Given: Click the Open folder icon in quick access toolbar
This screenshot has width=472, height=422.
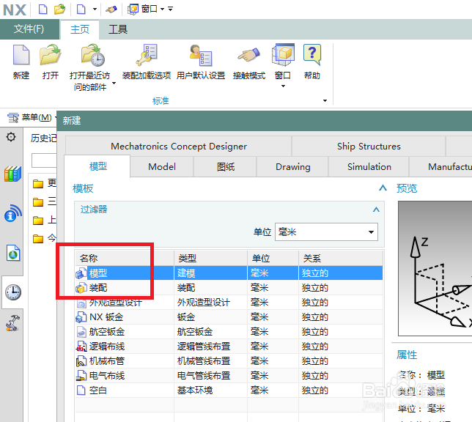Looking at the screenshot, I should pos(59,10).
